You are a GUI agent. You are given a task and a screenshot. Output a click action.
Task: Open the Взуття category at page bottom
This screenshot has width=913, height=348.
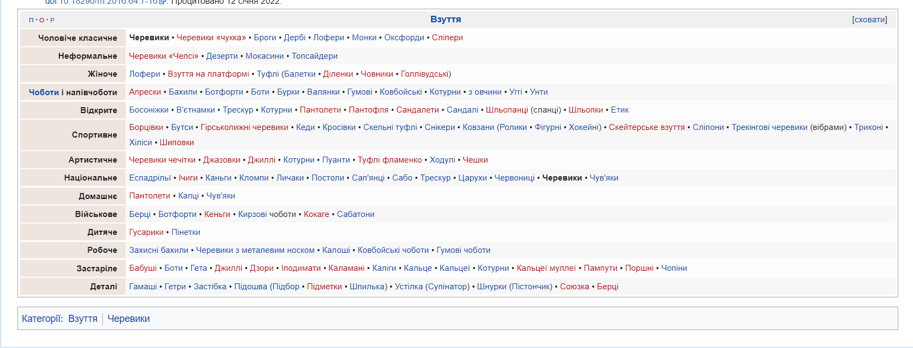(83, 319)
